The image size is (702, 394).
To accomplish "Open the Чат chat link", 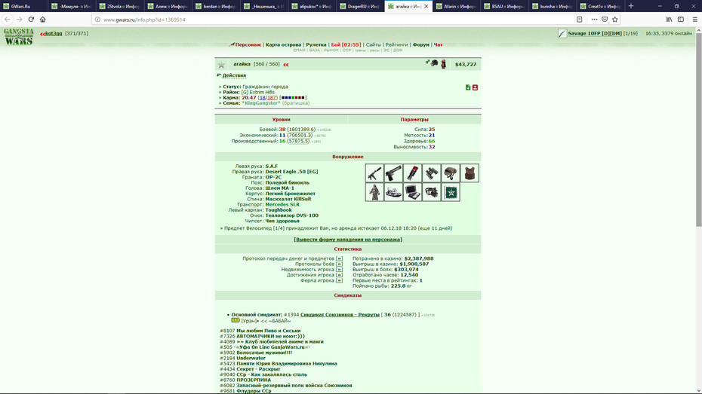I will pos(438,44).
